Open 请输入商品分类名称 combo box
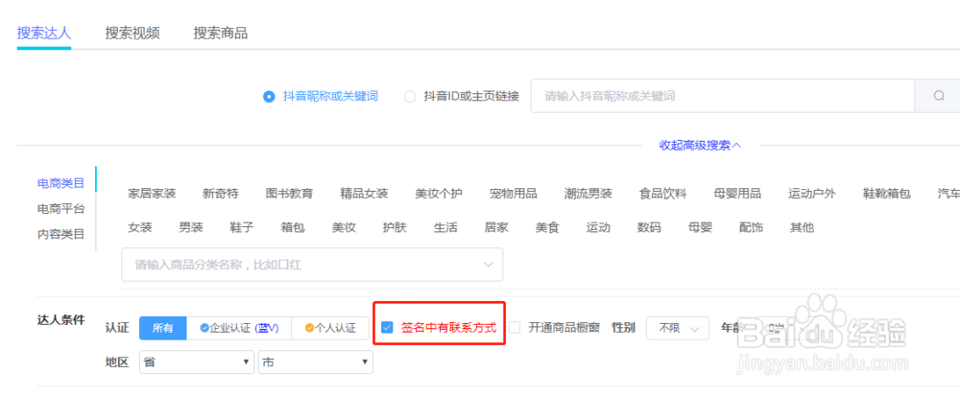This screenshot has width=960, height=396. (x=312, y=265)
